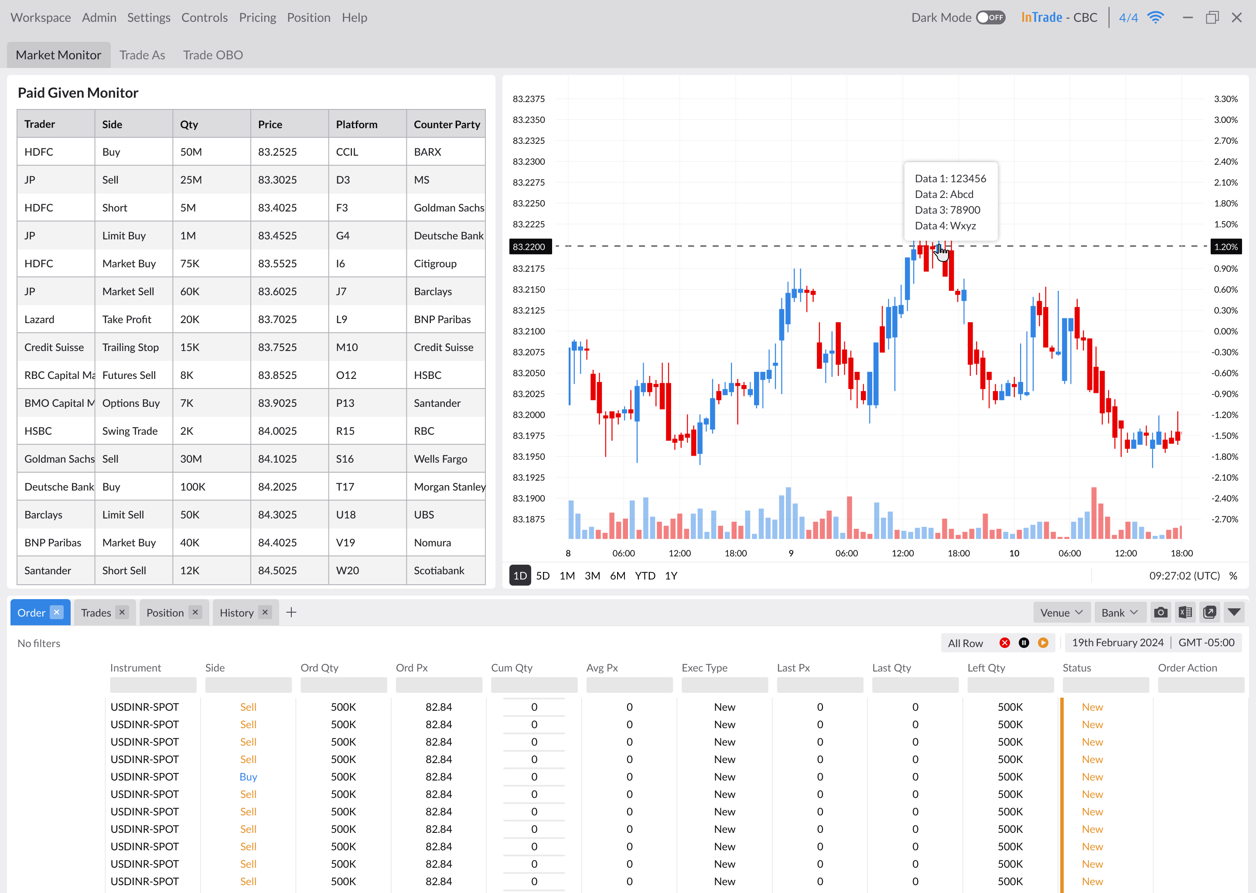The image size is (1256, 893).
Task: Open the Venue dropdown
Action: click(1061, 613)
